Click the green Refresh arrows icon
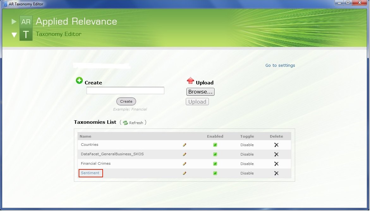This screenshot has height=211, width=370. click(x=125, y=123)
